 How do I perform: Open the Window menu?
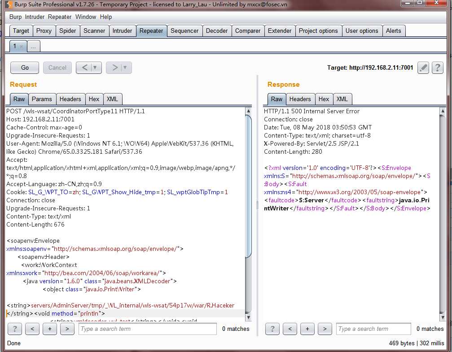click(x=86, y=17)
